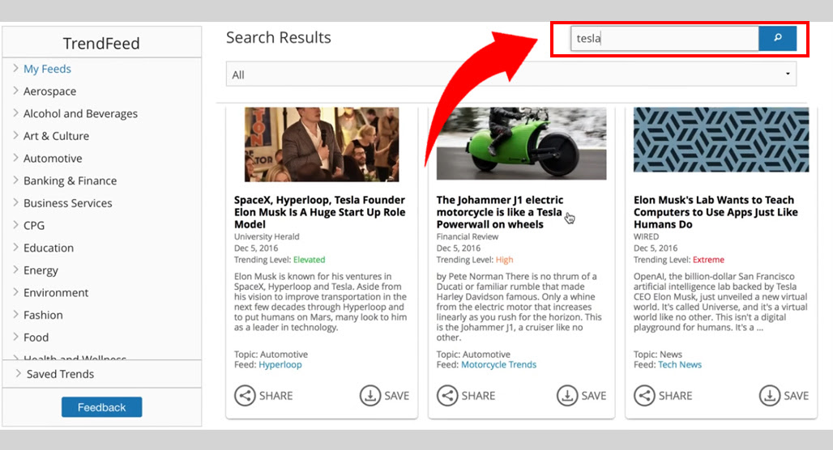The height and width of the screenshot is (450, 833).
Task: Click the High trending level text
Action: tap(504, 260)
